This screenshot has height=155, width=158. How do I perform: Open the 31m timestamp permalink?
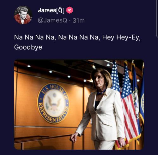point(79,21)
